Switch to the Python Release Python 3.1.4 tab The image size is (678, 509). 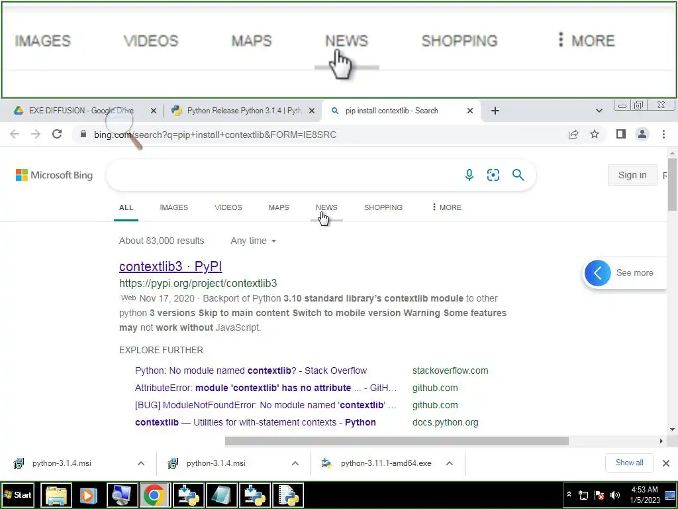coord(244,111)
